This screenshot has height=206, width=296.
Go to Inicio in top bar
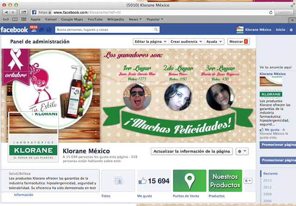280,29
